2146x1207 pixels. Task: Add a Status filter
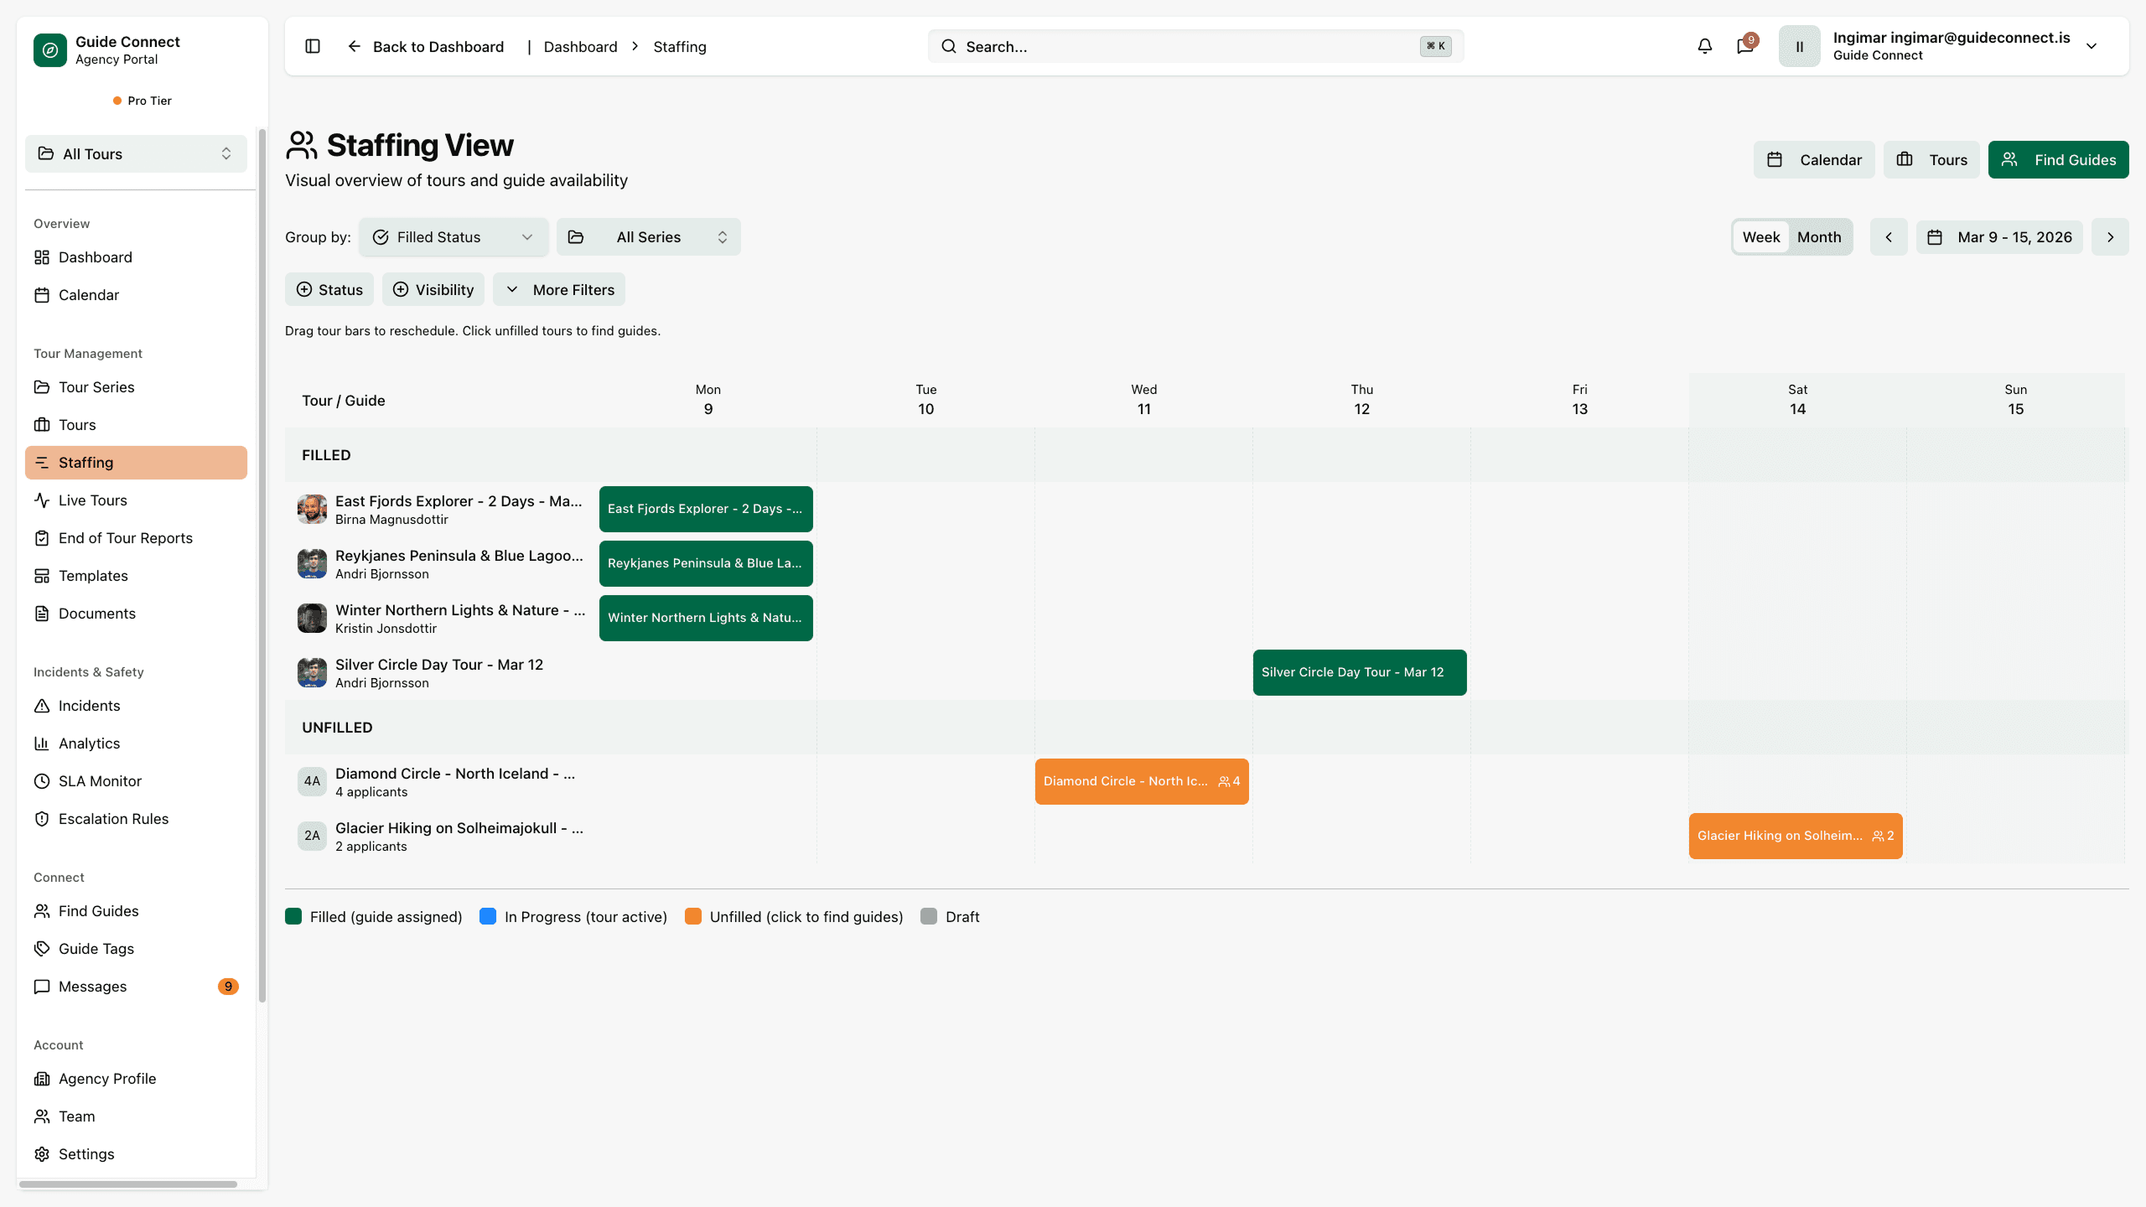(x=329, y=289)
